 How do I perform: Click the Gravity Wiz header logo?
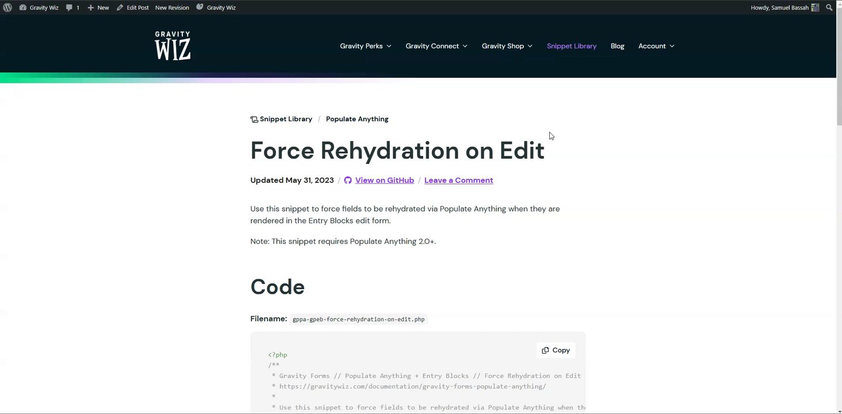click(173, 45)
